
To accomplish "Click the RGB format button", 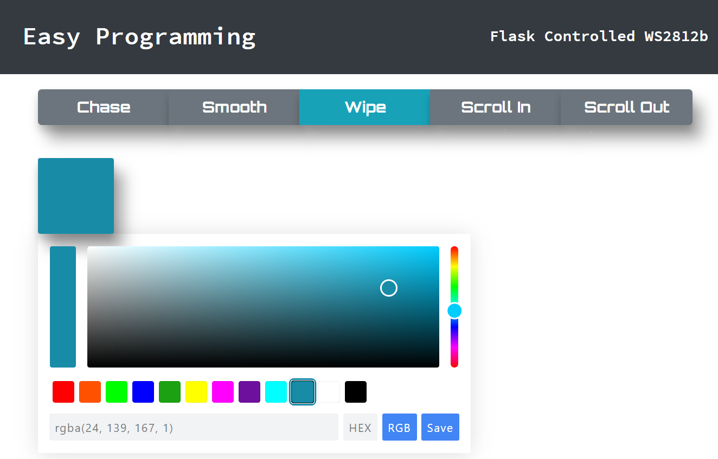I will click(399, 428).
